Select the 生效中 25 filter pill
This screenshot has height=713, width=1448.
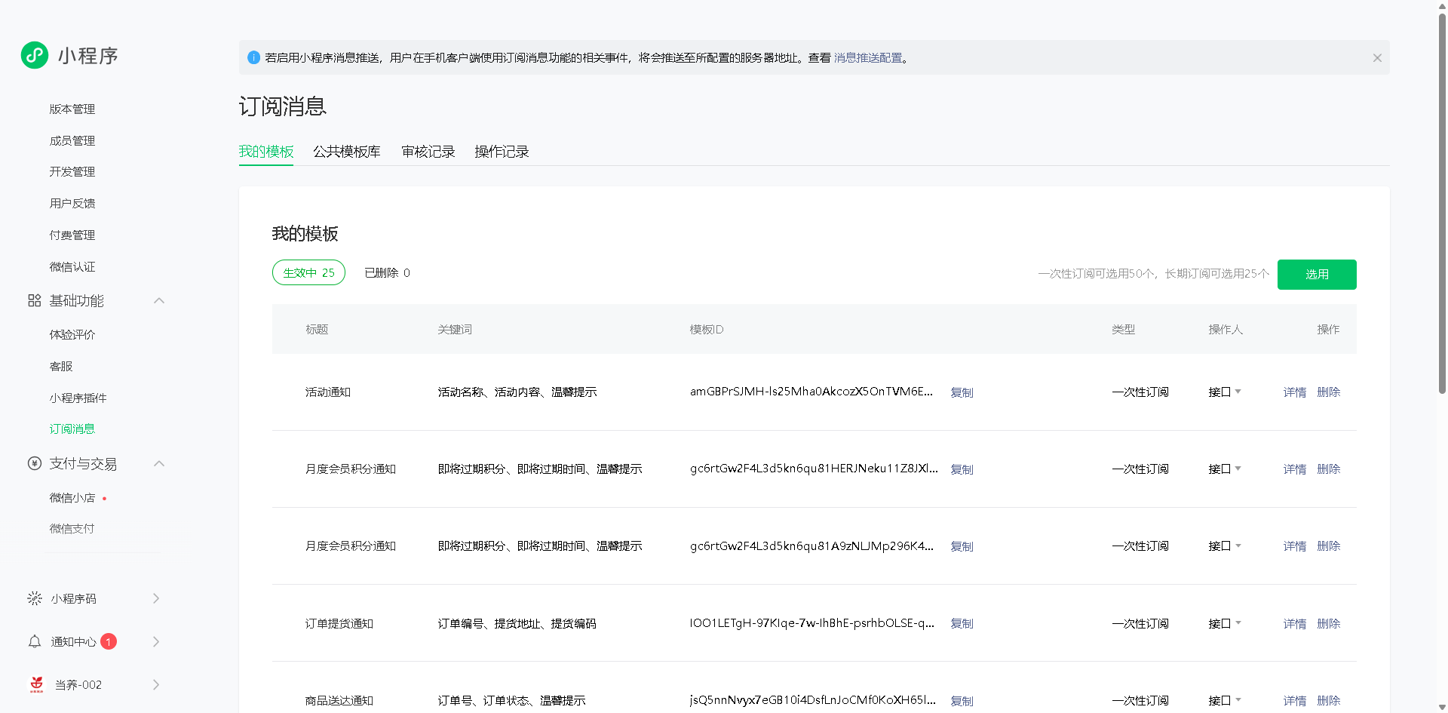click(x=308, y=273)
